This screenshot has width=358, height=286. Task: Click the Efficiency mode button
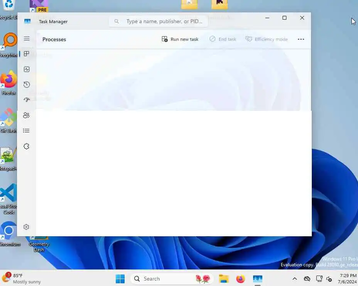point(267,39)
